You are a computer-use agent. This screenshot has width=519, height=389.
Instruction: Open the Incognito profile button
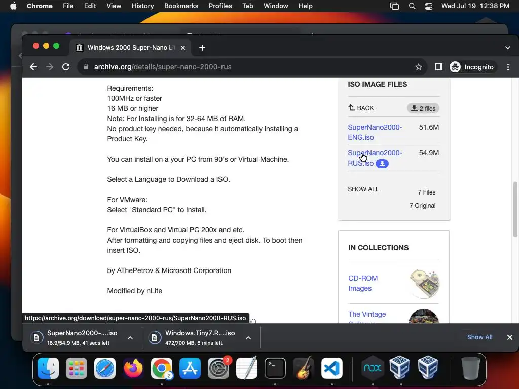(473, 67)
